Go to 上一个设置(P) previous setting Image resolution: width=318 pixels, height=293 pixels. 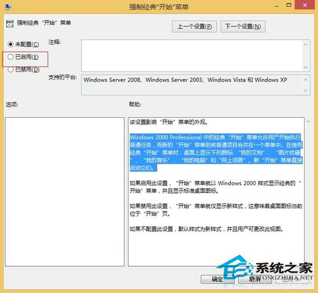194,26
